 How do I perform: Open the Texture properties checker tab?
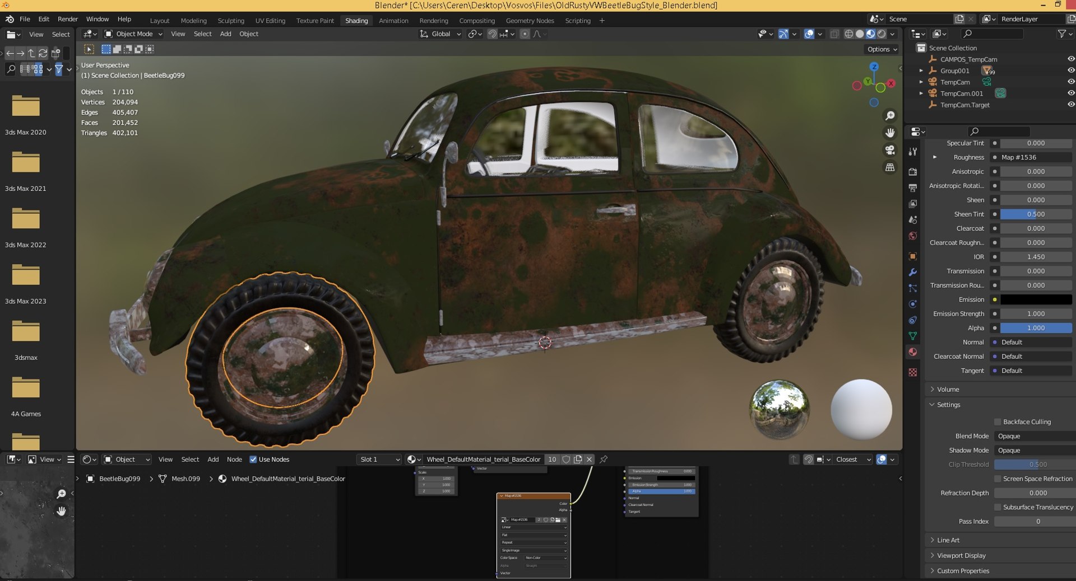click(x=913, y=372)
